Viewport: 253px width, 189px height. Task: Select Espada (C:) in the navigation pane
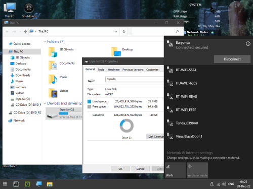[23, 99]
